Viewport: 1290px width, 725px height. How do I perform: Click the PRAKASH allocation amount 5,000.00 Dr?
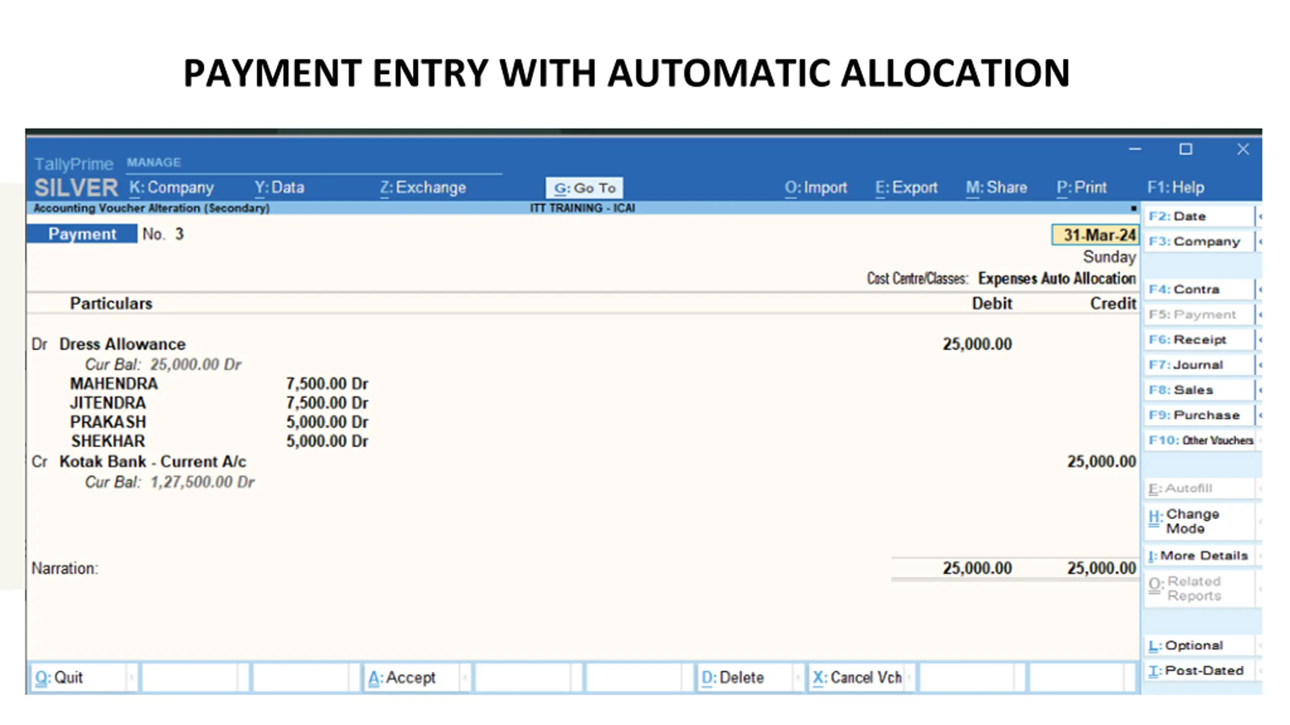click(327, 422)
